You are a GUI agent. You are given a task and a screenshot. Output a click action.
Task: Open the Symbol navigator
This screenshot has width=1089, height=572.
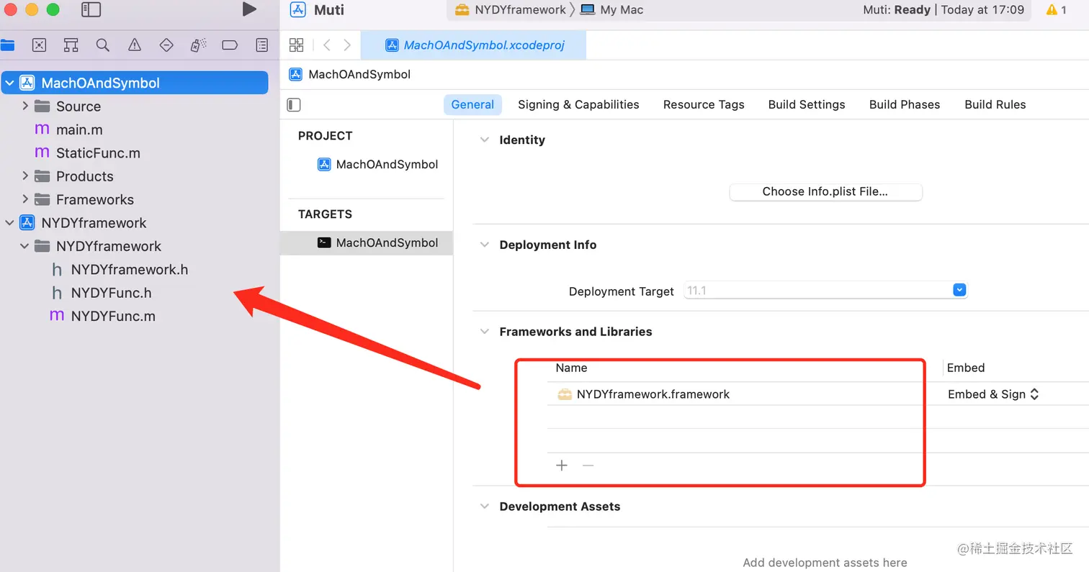coord(71,45)
